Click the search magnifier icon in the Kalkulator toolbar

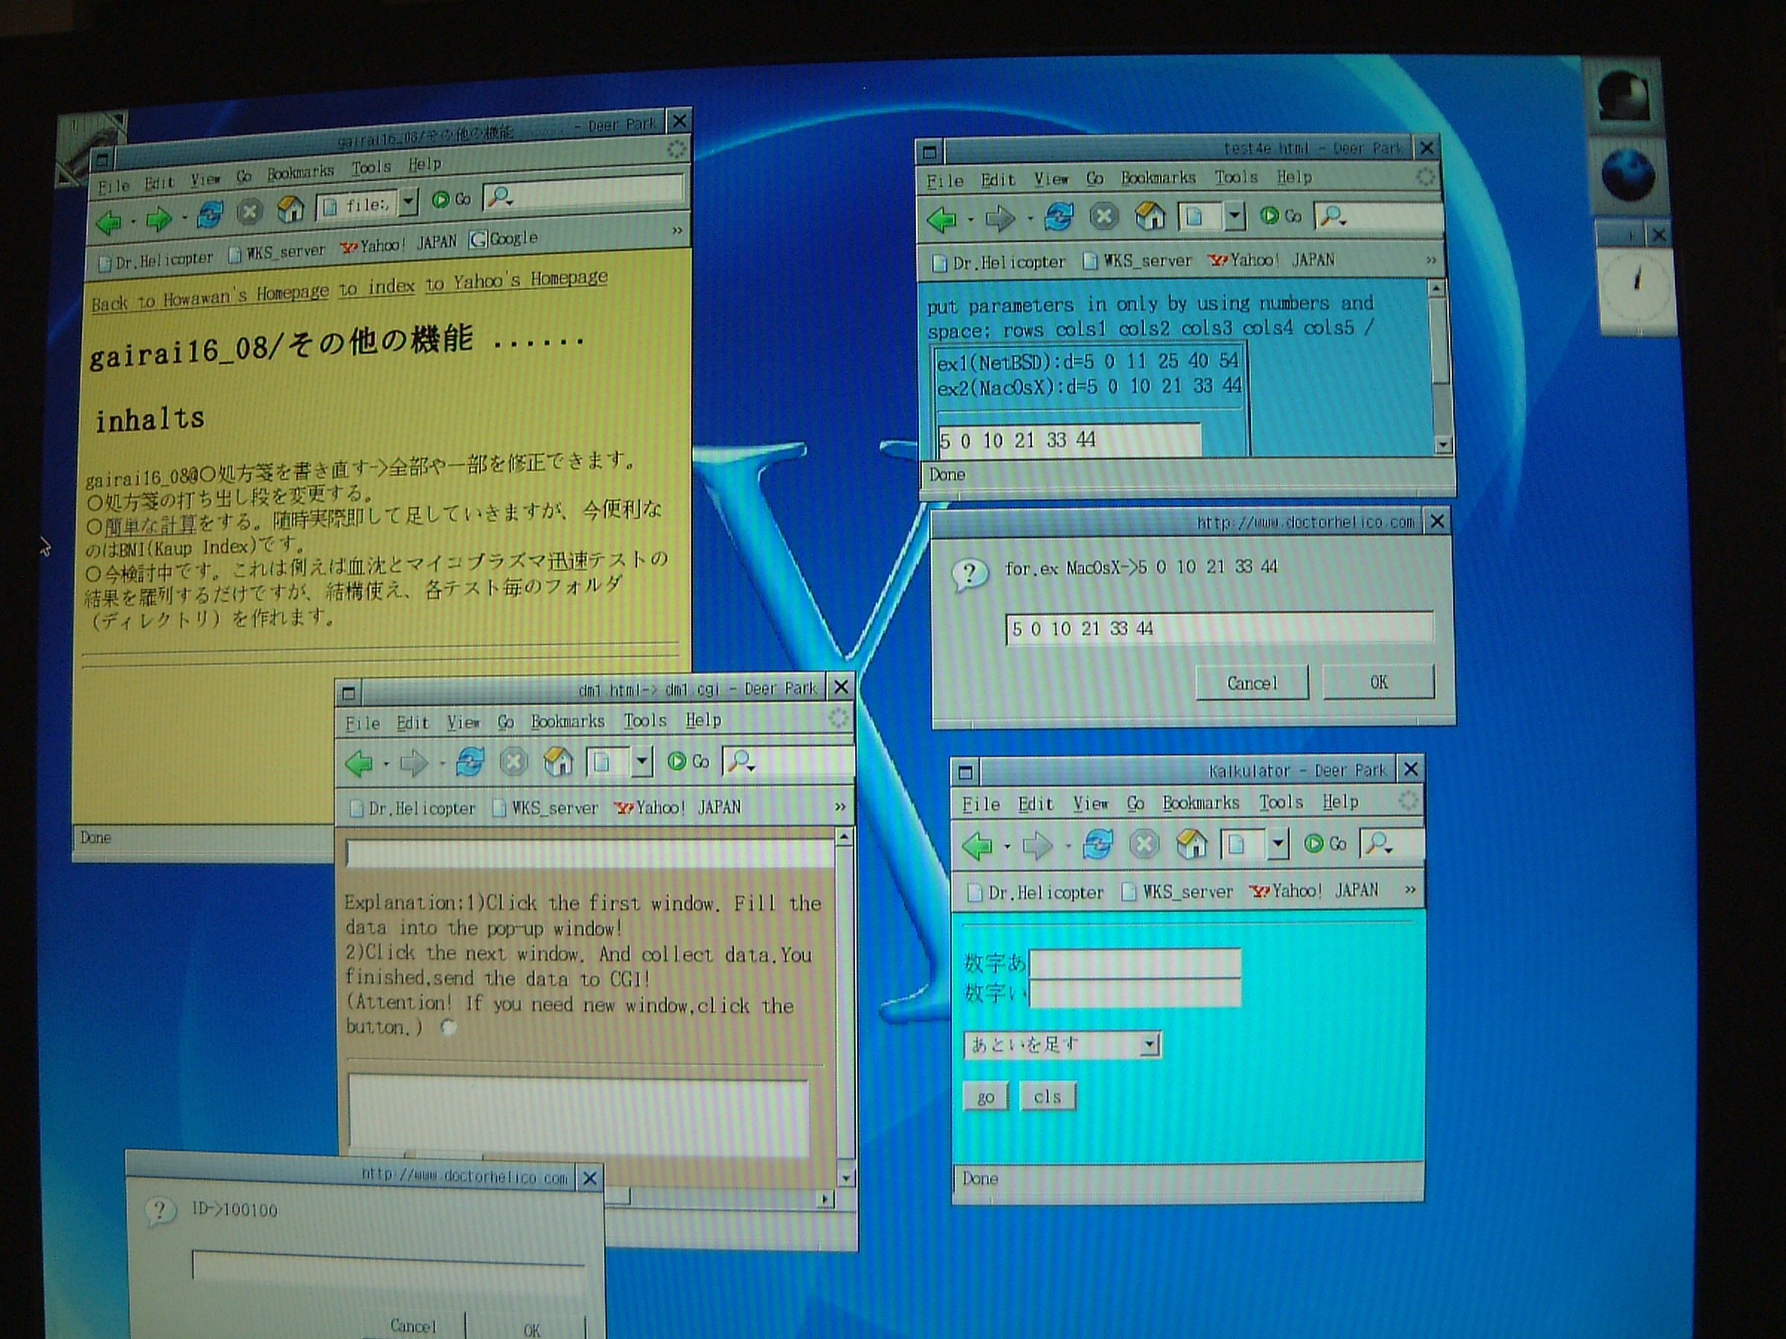pyautogui.click(x=1377, y=844)
